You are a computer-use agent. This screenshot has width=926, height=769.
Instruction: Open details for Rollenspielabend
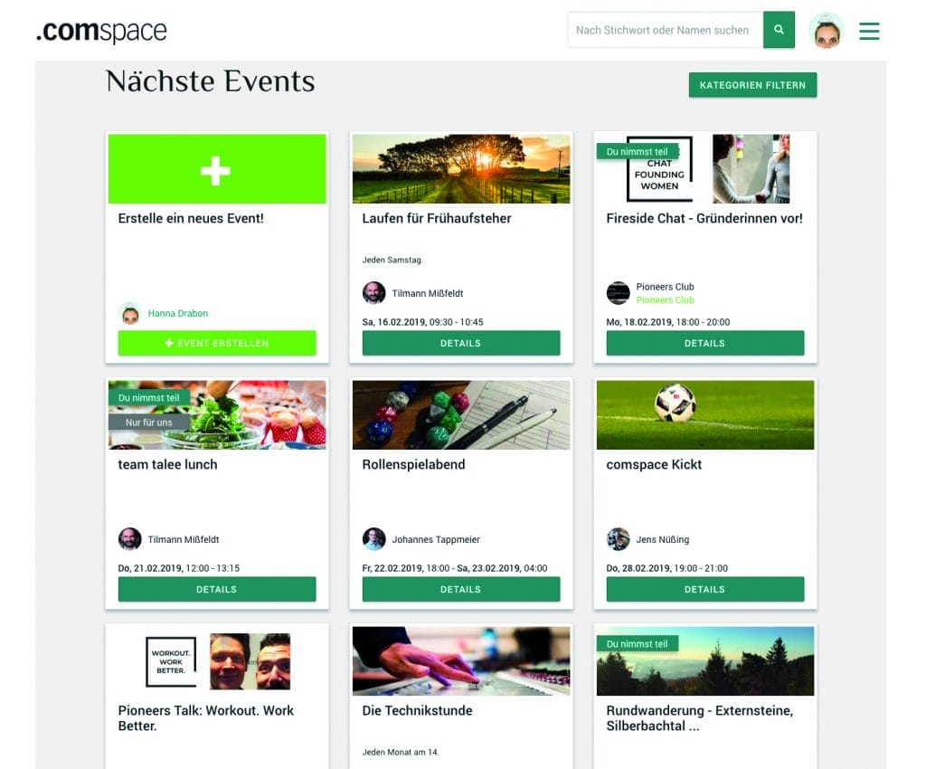pyautogui.click(x=460, y=590)
